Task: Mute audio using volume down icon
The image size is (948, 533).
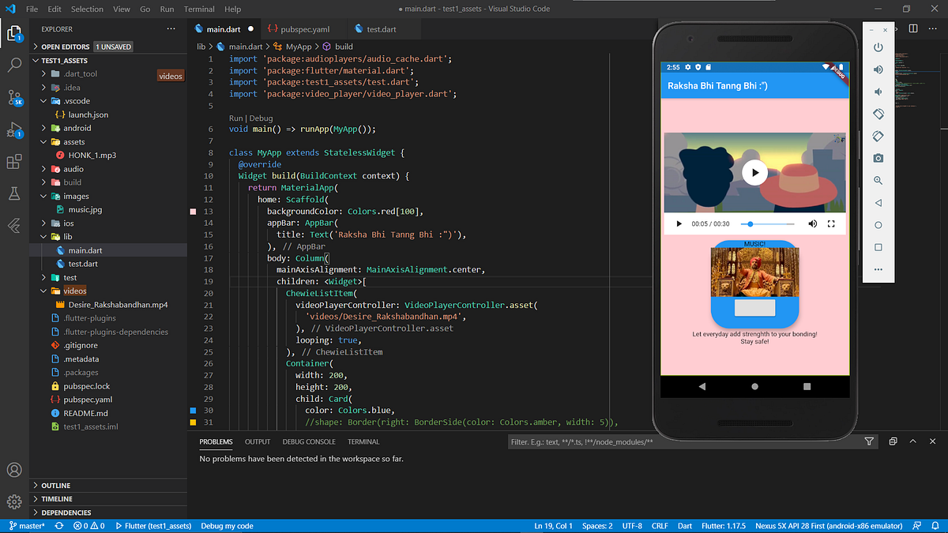Action: 877,91
